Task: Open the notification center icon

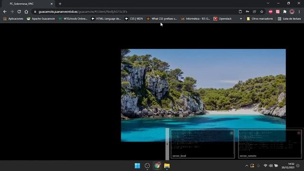Action: coord(298,166)
